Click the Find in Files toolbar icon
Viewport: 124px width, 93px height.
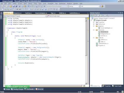coord(102,6)
